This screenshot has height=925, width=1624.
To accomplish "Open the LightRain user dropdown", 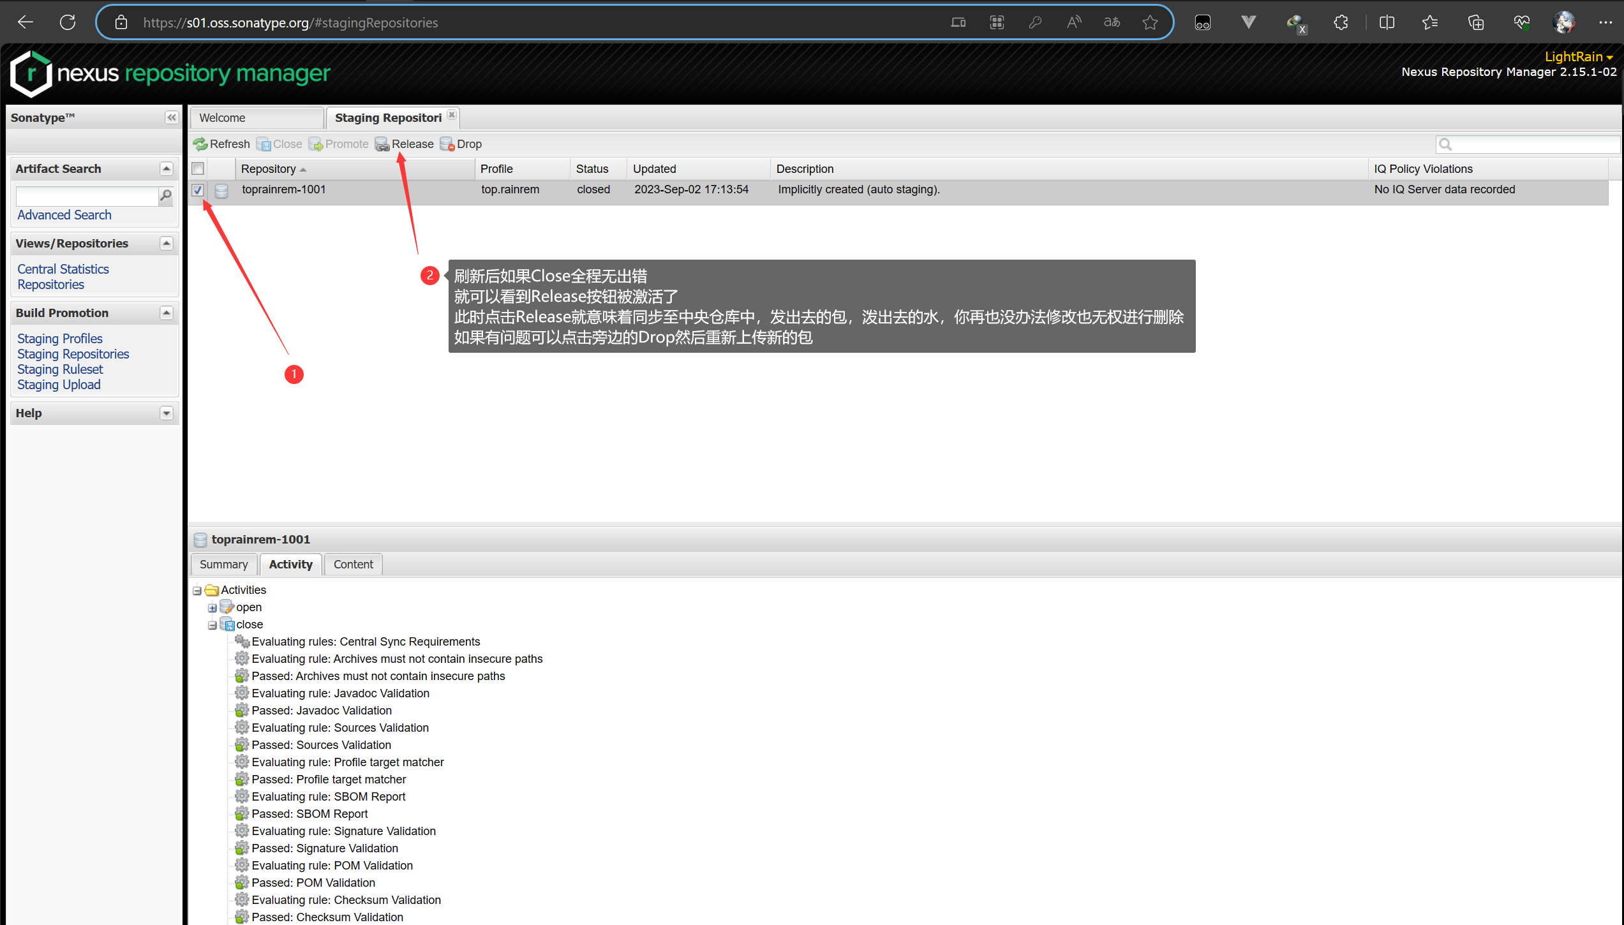I will tap(1577, 57).
